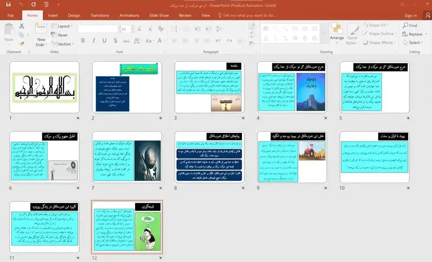Toggle italic text formatting

[x=94, y=41]
